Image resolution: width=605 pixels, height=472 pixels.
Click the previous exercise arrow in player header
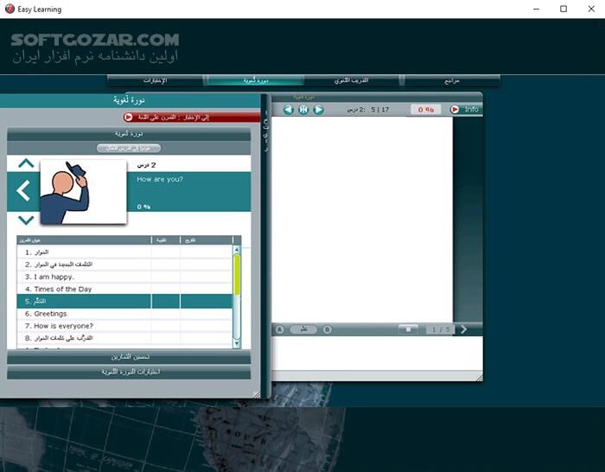tap(289, 110)
